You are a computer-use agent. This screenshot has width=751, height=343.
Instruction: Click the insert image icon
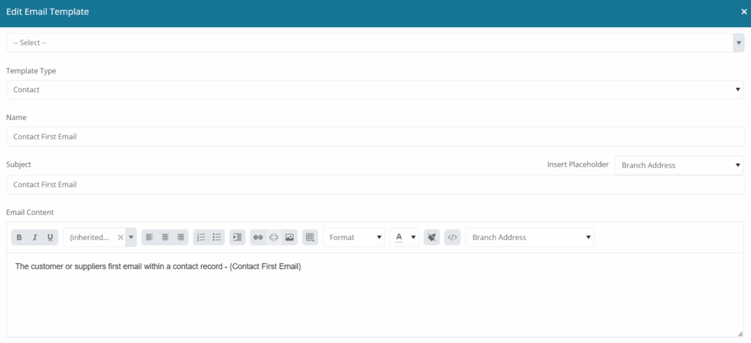pyautogui.click(x=289, y=238)
